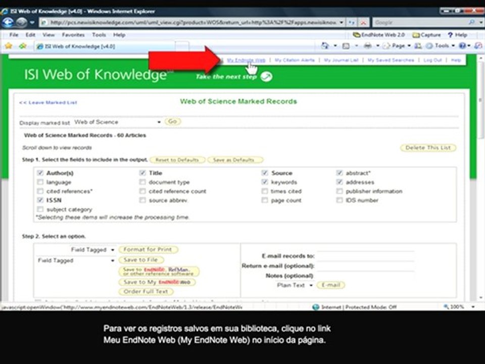Open the Page menu dropdown in command bar
The image size is (485, 364).
tap(409, 46)
